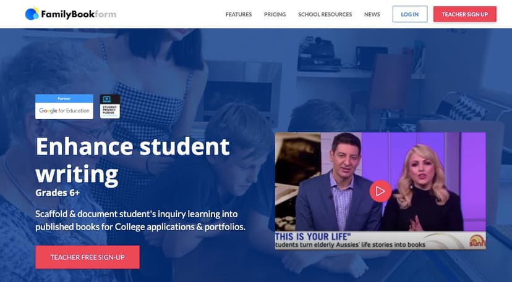Click the blue FamilyBookform circle logo icon
The image size is (512, 282).
(x=32, y=14)
